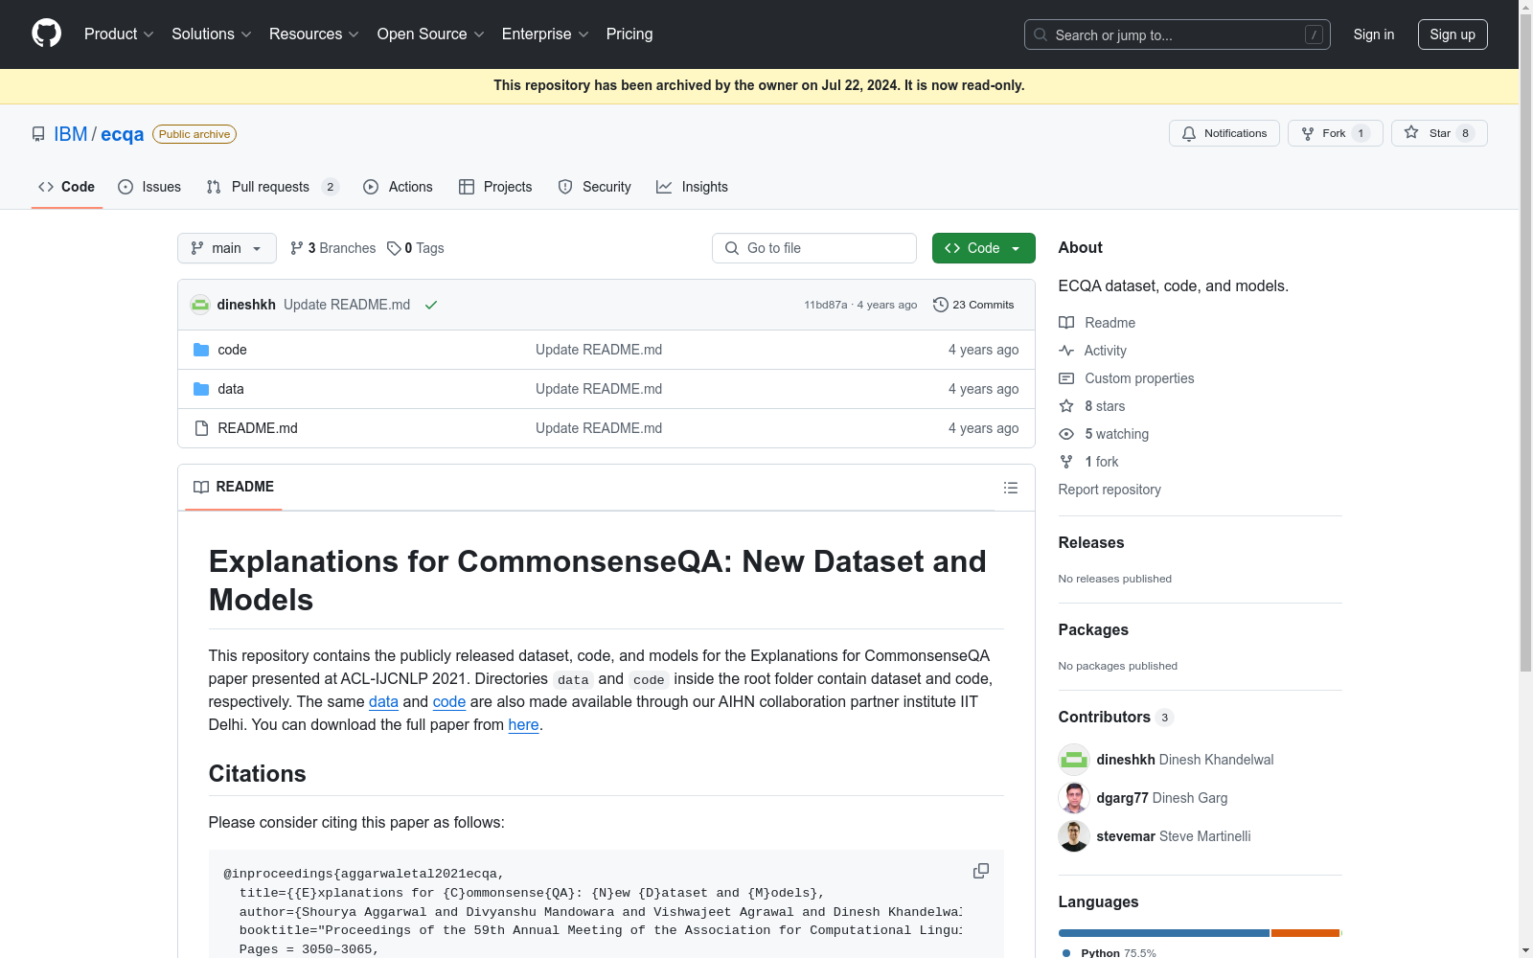Open the Security tab
This screenshot has width=1533, height=958.
tap(594, 187)
